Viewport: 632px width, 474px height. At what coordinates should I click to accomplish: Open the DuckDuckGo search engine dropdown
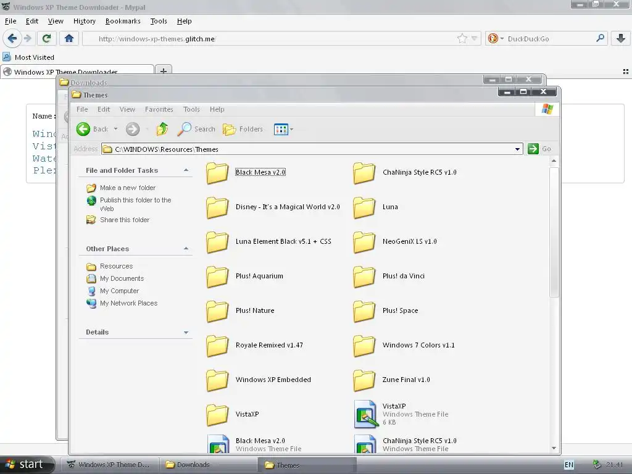coord(502,39)
